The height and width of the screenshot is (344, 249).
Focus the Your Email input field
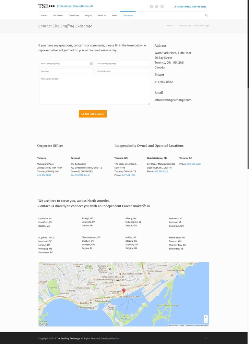tap(123, 64)
